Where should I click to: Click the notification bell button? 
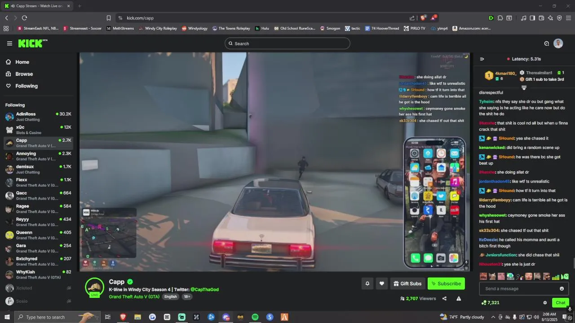click(367, 284)
